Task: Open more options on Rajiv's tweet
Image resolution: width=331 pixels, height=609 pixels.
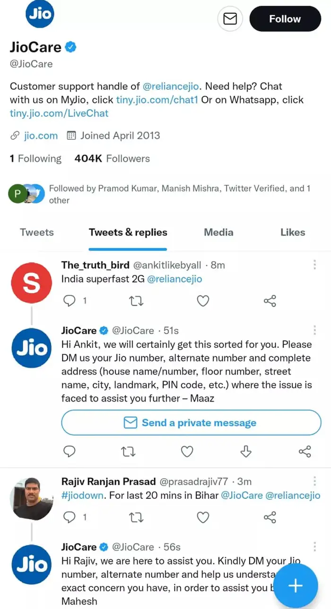Action: click(x=314, y=481)
